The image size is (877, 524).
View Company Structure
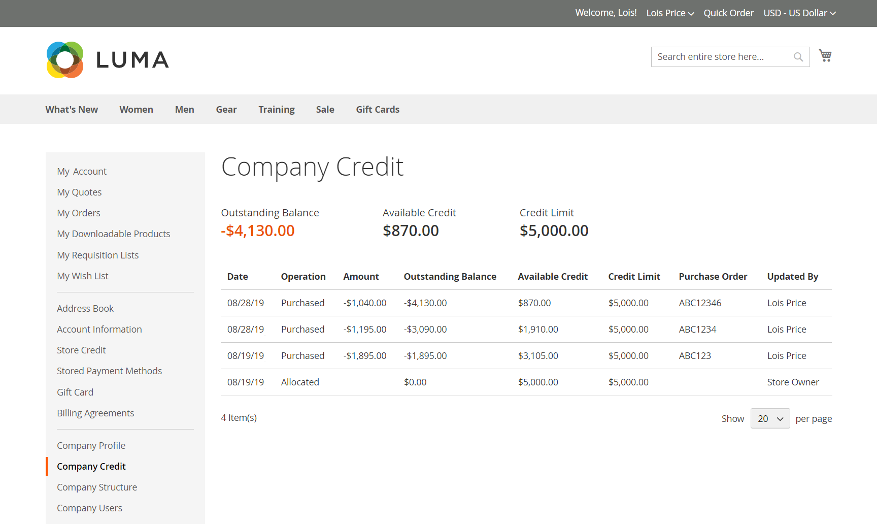pos(97,487)
